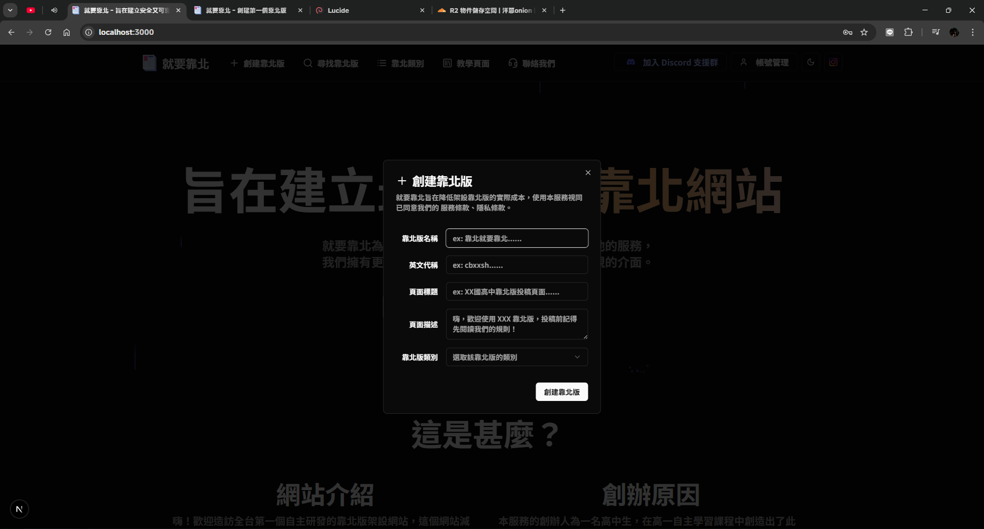Open browser extensions puzzle icon
Screen dimensions: 984x529
[x=908, y=32]
